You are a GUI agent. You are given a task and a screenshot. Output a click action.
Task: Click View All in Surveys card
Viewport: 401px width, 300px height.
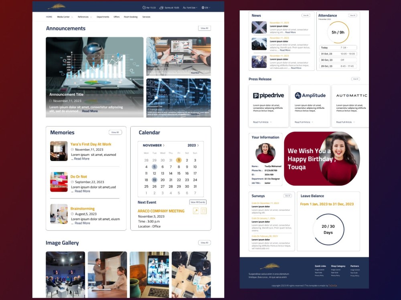pyautogui.click(x=288, y=196)
